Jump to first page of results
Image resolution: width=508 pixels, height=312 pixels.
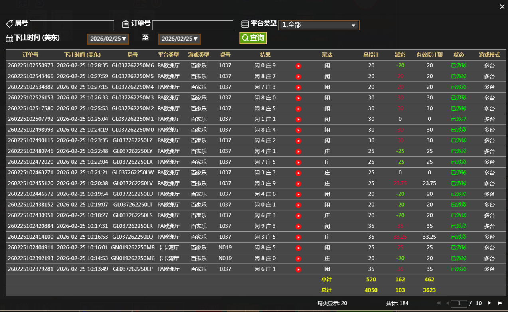point(439,303)
